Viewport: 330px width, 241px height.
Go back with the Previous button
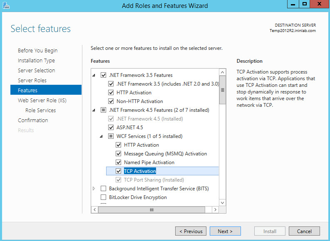coord(191,231)
